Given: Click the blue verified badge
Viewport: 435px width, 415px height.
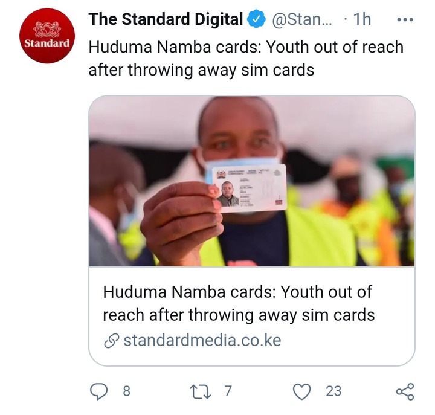Looking at the screenshot, I should 256,19.
